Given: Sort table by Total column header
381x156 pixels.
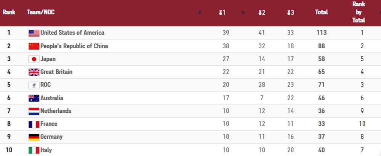Looking at the screenshot, I should tap(321, 13).
